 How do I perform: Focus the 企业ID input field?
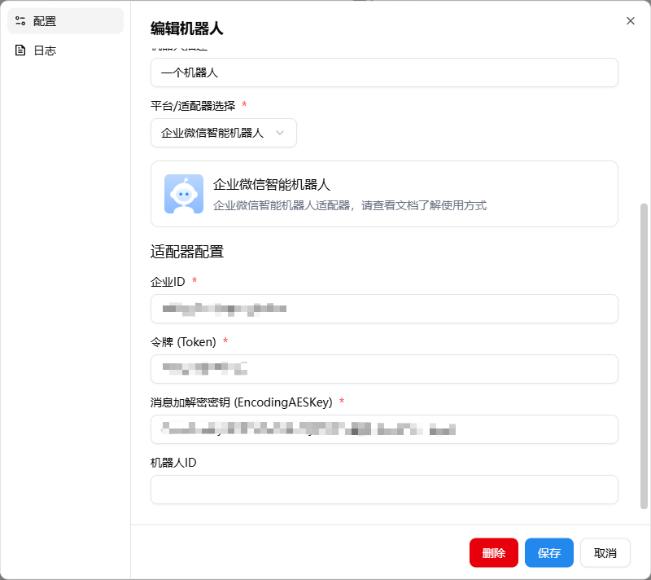point(384,309)
